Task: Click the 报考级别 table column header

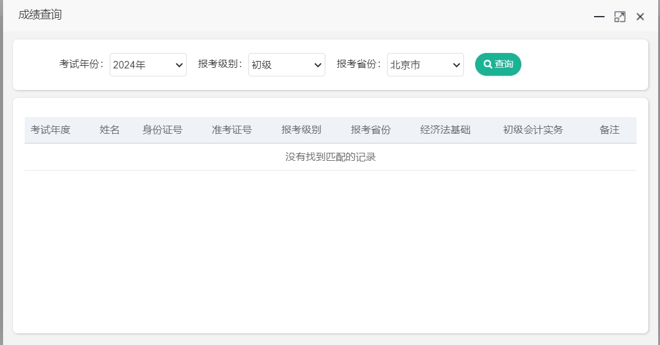Action: click(x=301, y=130)
